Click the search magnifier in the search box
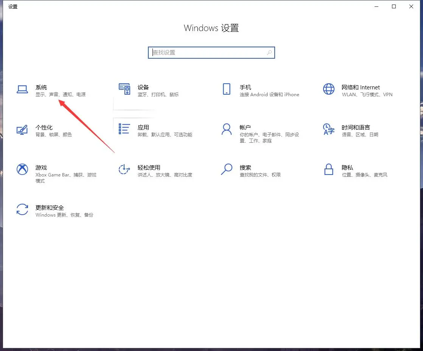 (x=269, y=53)
